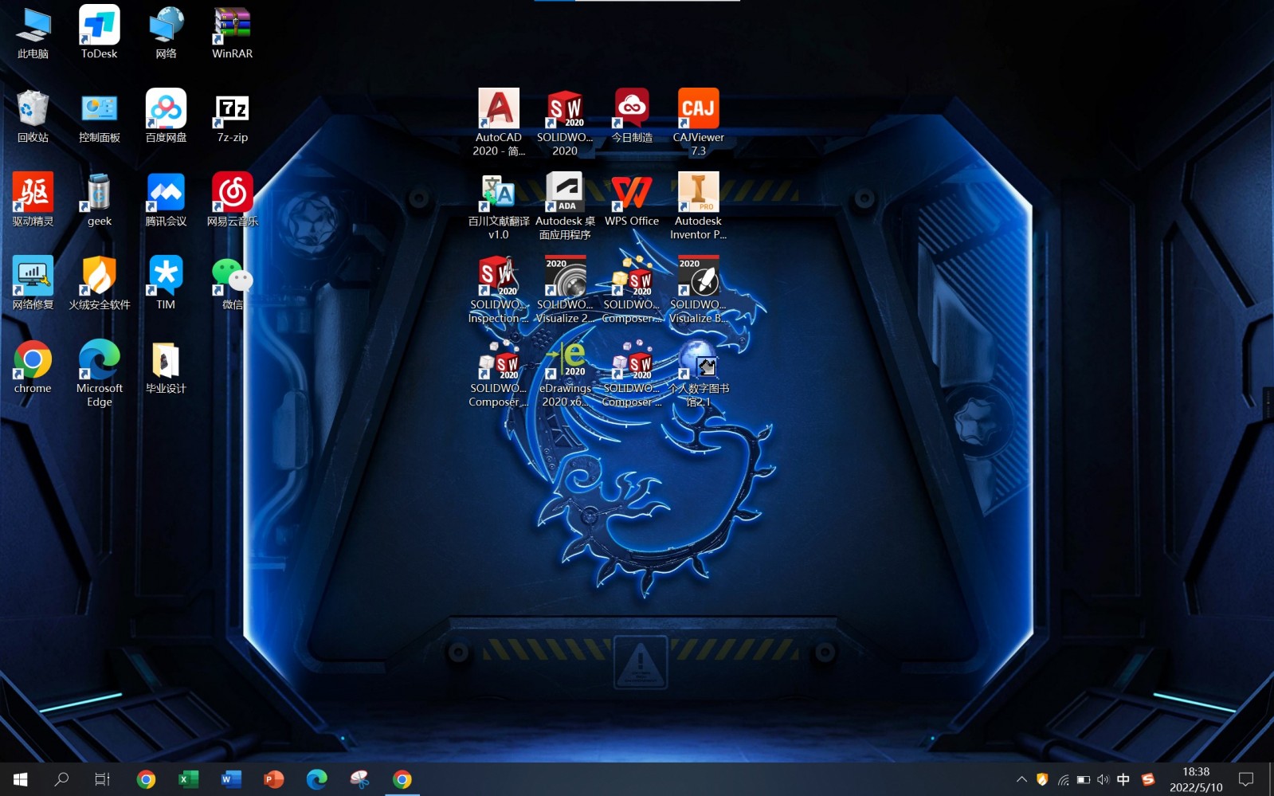Open the 7z-zip shortcut
This screenshot has height=796, width=1274.
pyautogui.click(x=232, y=116)
